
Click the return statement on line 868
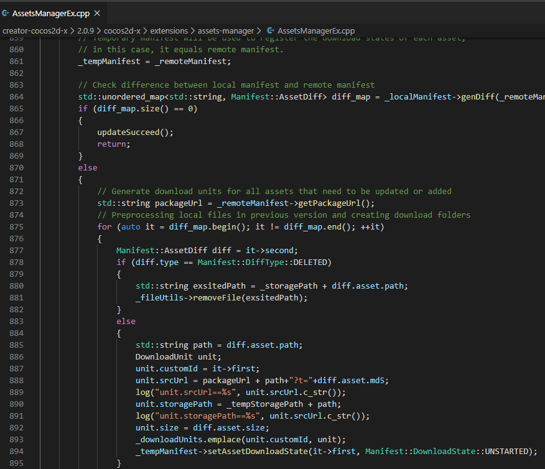(x=113, y=144)
